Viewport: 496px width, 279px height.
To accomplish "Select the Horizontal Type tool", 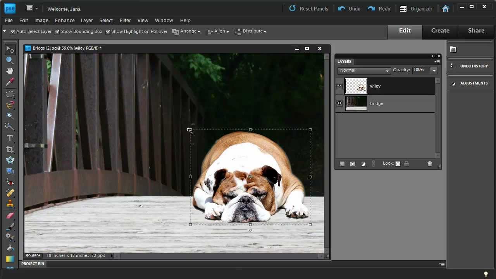I will [10, 138].
